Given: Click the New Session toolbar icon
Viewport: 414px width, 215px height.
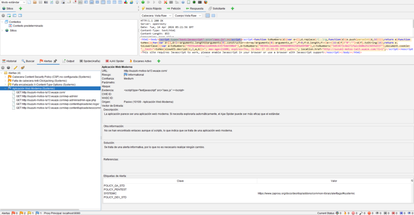Looking at the screenshot, I should click(29, 2).
